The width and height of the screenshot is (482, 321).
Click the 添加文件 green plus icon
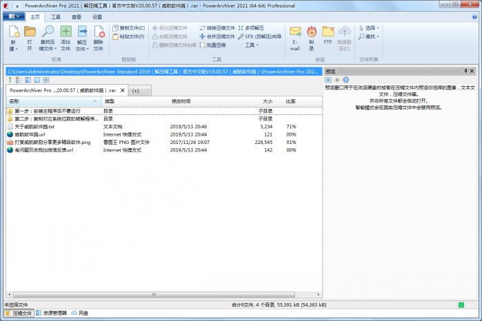pyautogui.click(x=66, y=31)
